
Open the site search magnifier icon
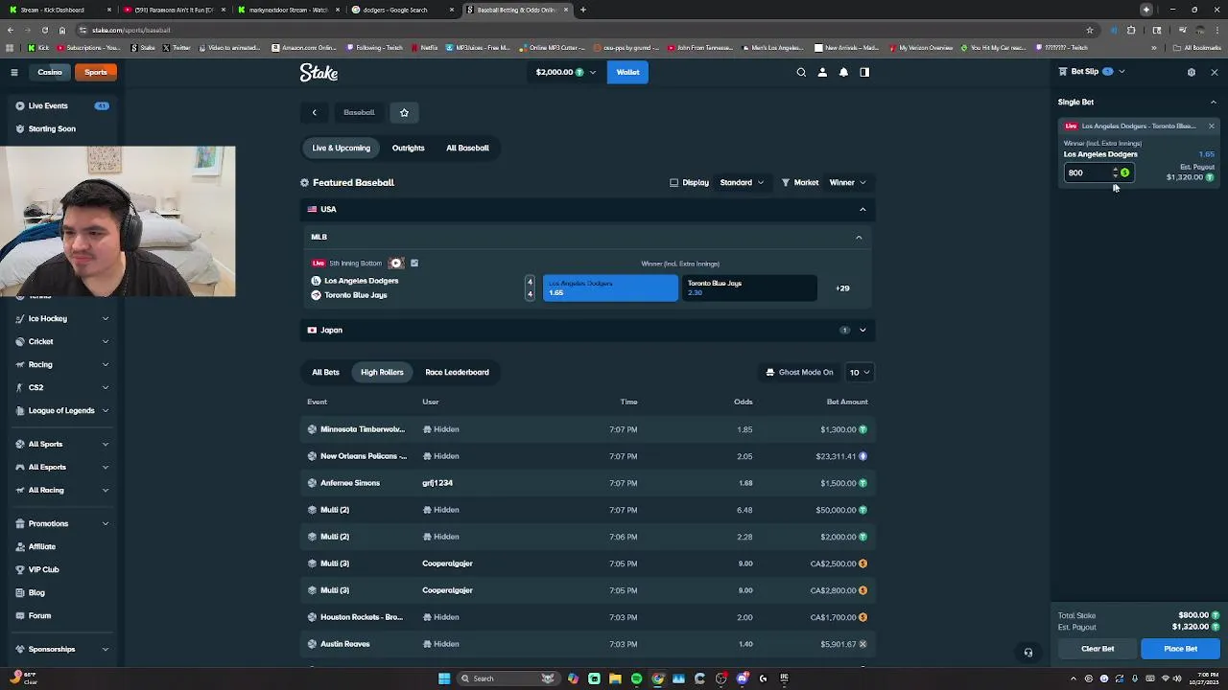[801, 72]
